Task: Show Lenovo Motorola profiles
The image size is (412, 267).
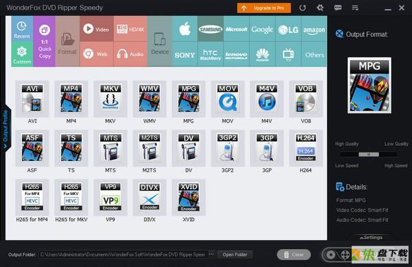Action: 236,54
